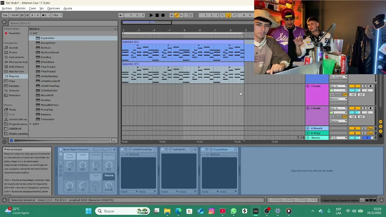Click the Stop transport button

pyautogui.click(x=157, y=15)
